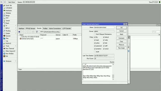
Task: Uncheck the password policy
Action: (x=95, y=46)
